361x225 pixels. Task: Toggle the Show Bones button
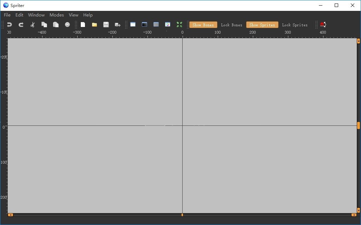tap(203, 25)
